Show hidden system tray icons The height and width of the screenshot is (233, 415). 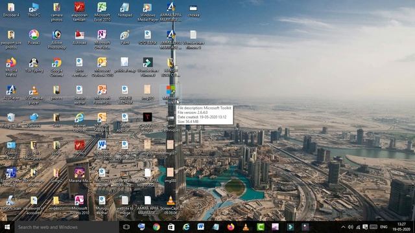(x=343, y=227)
